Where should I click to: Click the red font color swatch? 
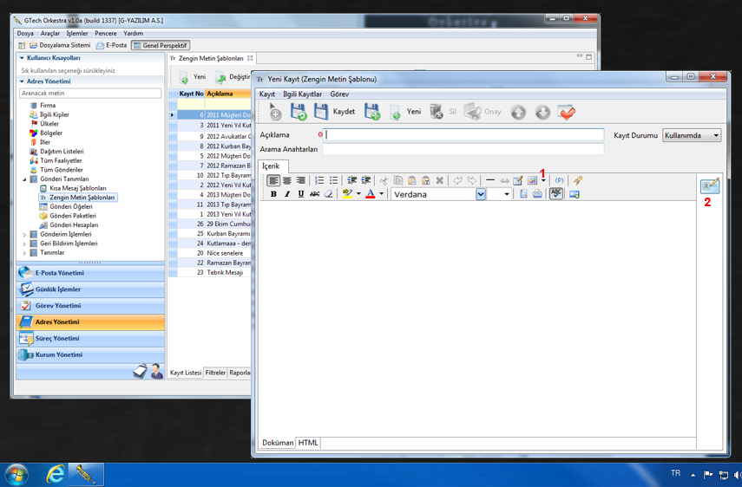click(371, 194)
